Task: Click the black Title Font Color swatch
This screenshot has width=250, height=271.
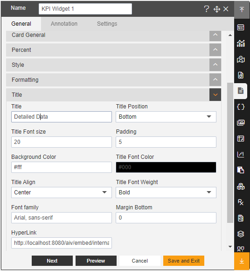Action: [166, 167]
